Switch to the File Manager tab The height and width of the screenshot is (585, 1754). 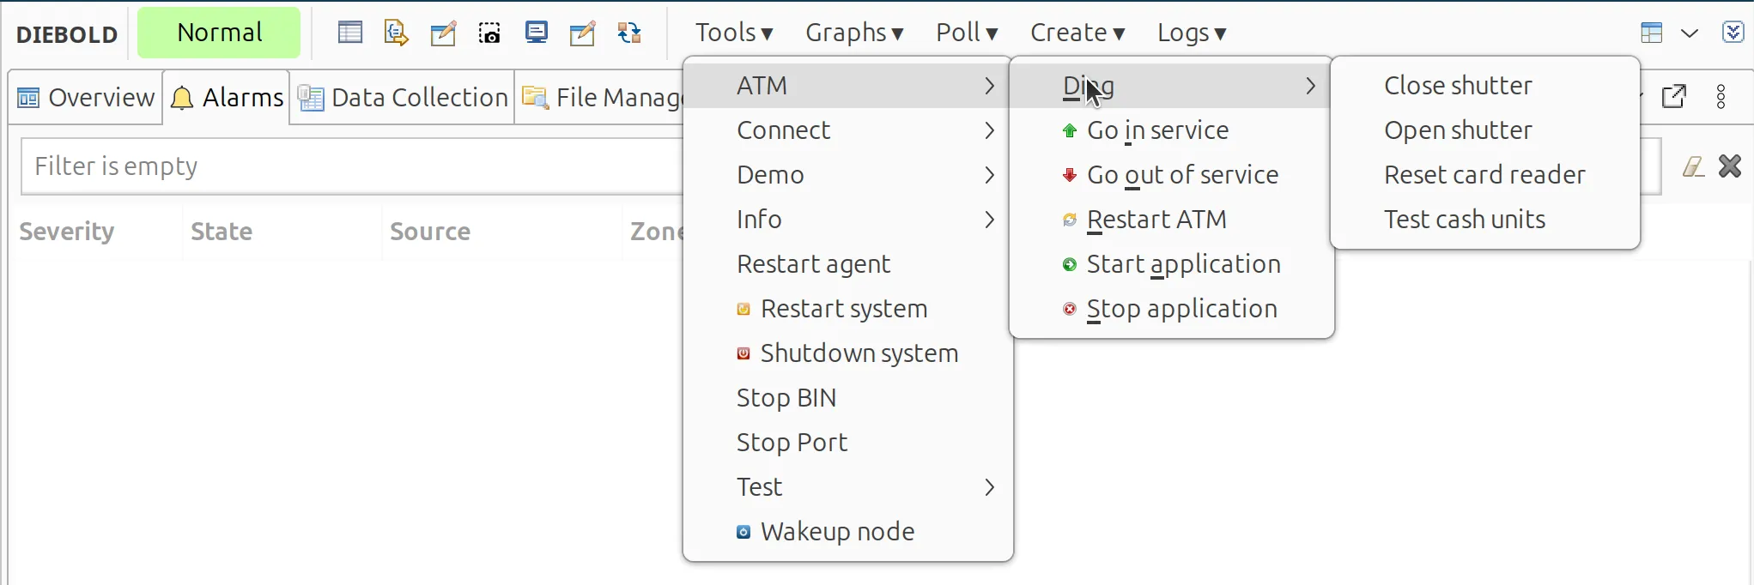[601, 98]
